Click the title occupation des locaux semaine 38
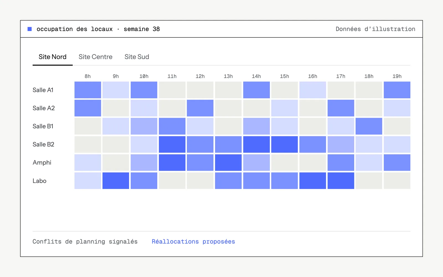 click(x=98, y=29)
